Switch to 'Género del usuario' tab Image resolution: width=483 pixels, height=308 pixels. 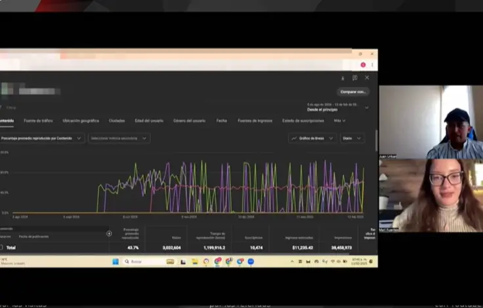coord(189,121)
